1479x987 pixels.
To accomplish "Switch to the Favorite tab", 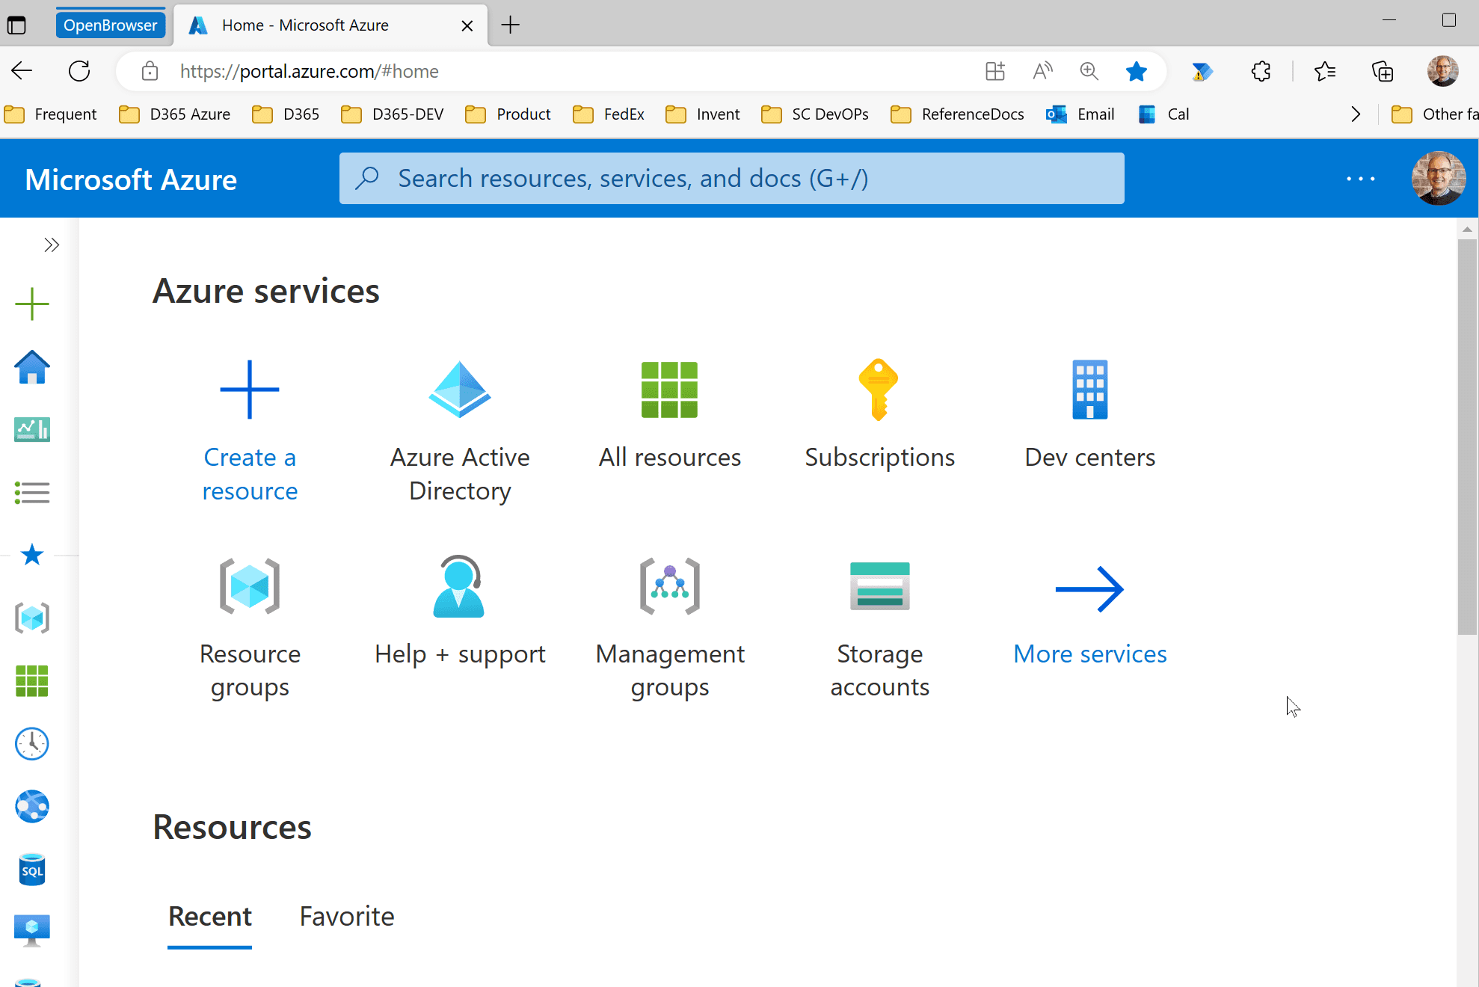I will tap(347, 917).
